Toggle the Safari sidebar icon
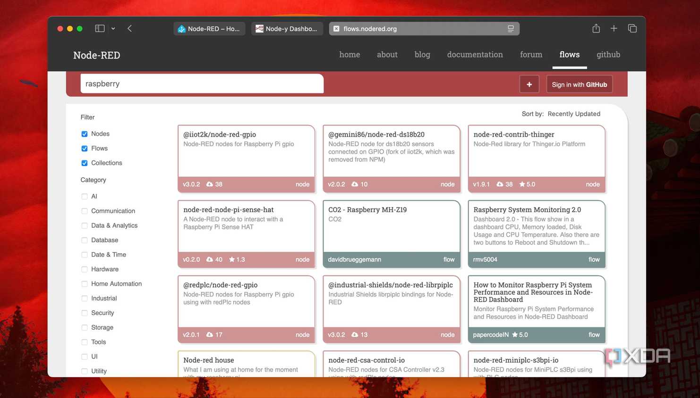Screen dimensions: 700x398 100,28
